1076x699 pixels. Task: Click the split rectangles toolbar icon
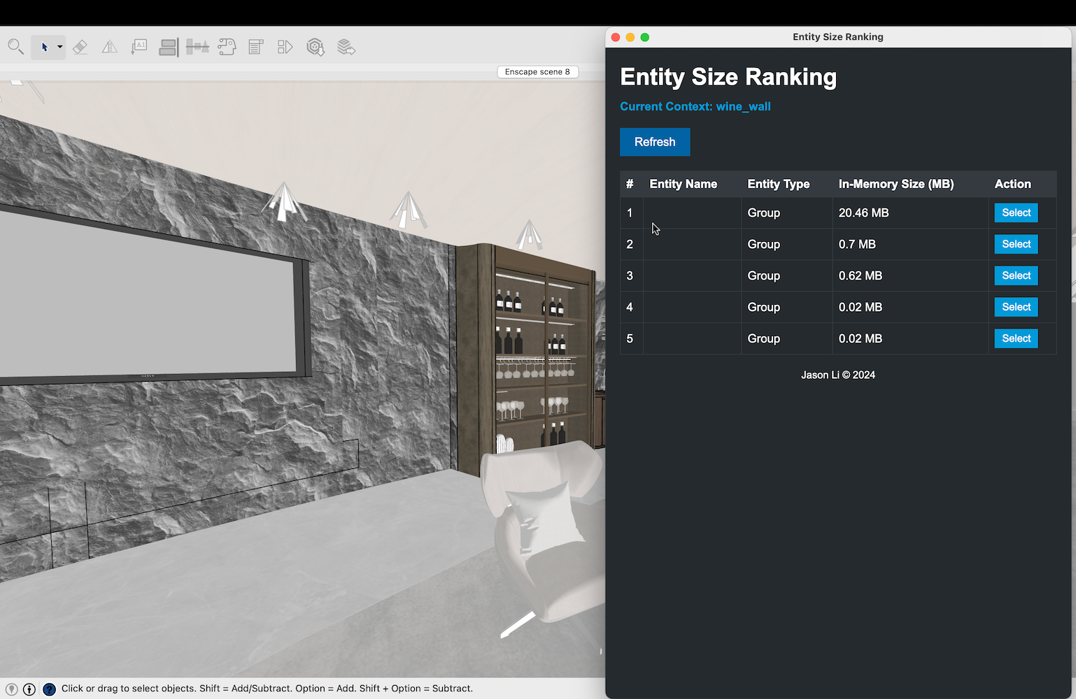(168, 47)
